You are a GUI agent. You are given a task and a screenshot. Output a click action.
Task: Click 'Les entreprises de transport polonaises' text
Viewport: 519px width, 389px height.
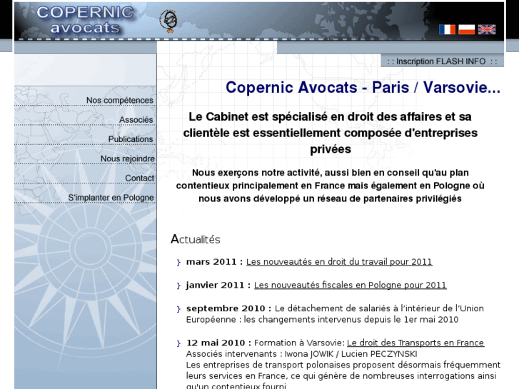click(343, 376)
